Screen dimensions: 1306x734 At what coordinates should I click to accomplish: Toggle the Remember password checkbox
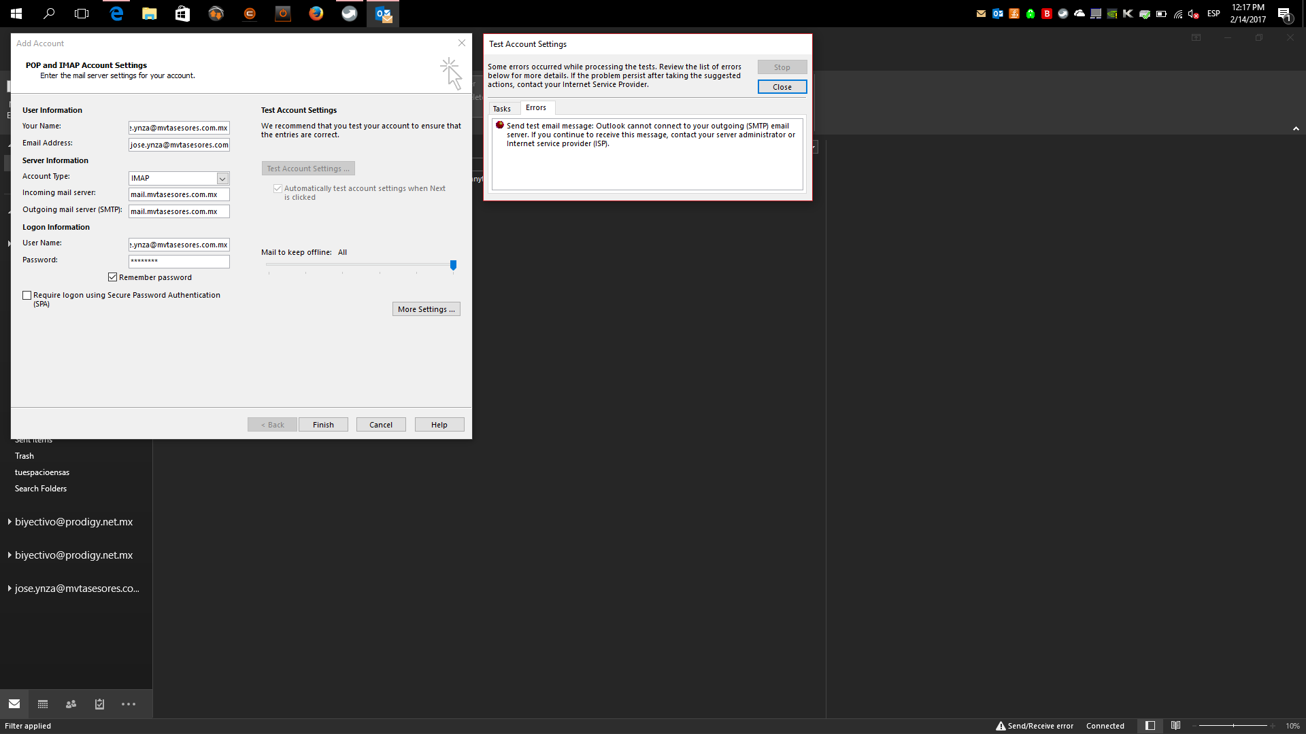point(113,277)
